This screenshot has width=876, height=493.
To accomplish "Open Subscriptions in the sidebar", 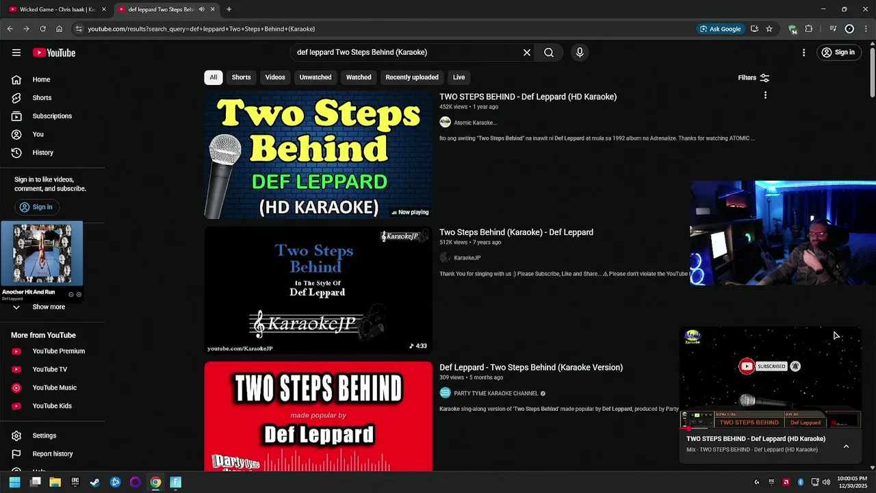I will [x=53, y=116].
